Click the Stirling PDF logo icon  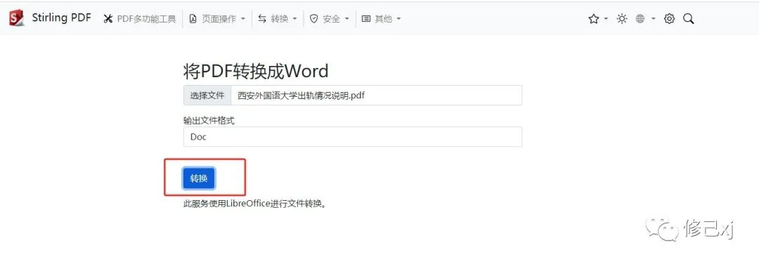16,18
